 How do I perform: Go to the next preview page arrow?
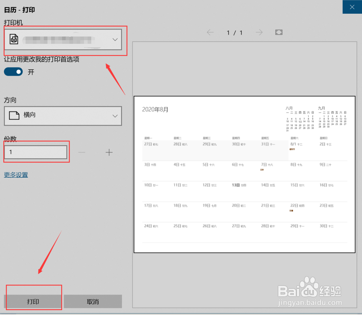pyautogui.click(x=259, y=32)
